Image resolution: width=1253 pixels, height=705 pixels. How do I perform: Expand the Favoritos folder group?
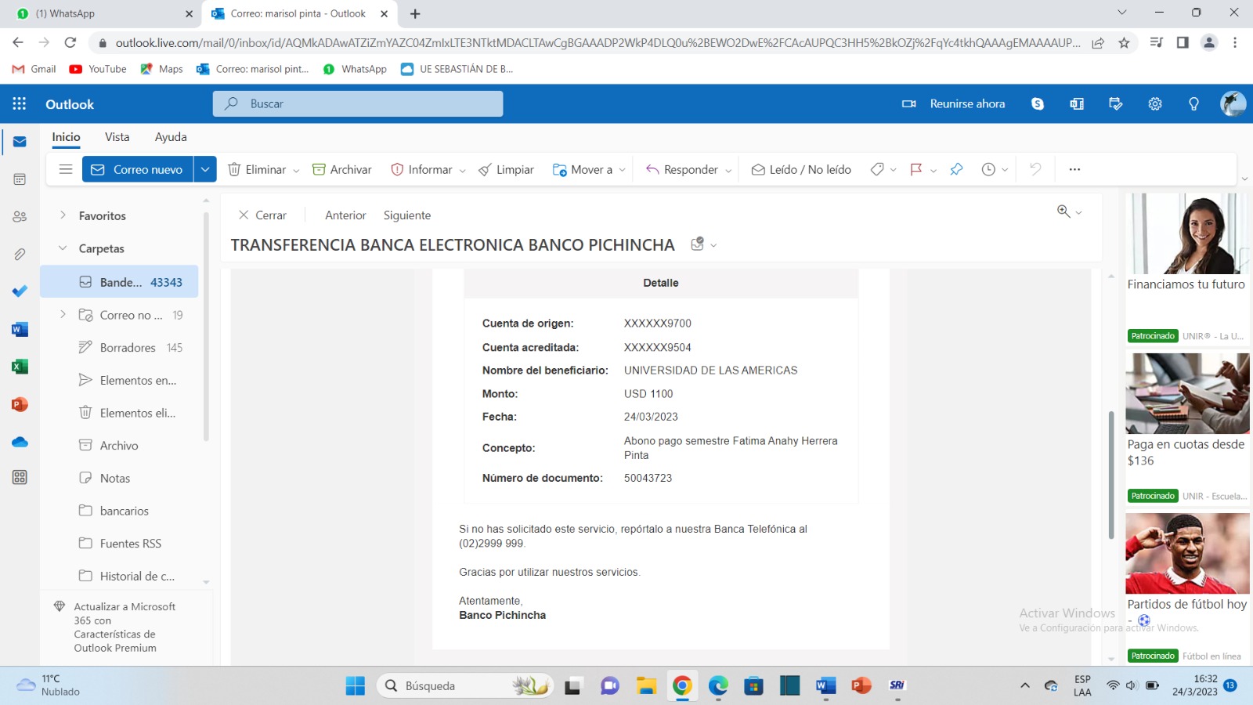[x=63, y=215]
